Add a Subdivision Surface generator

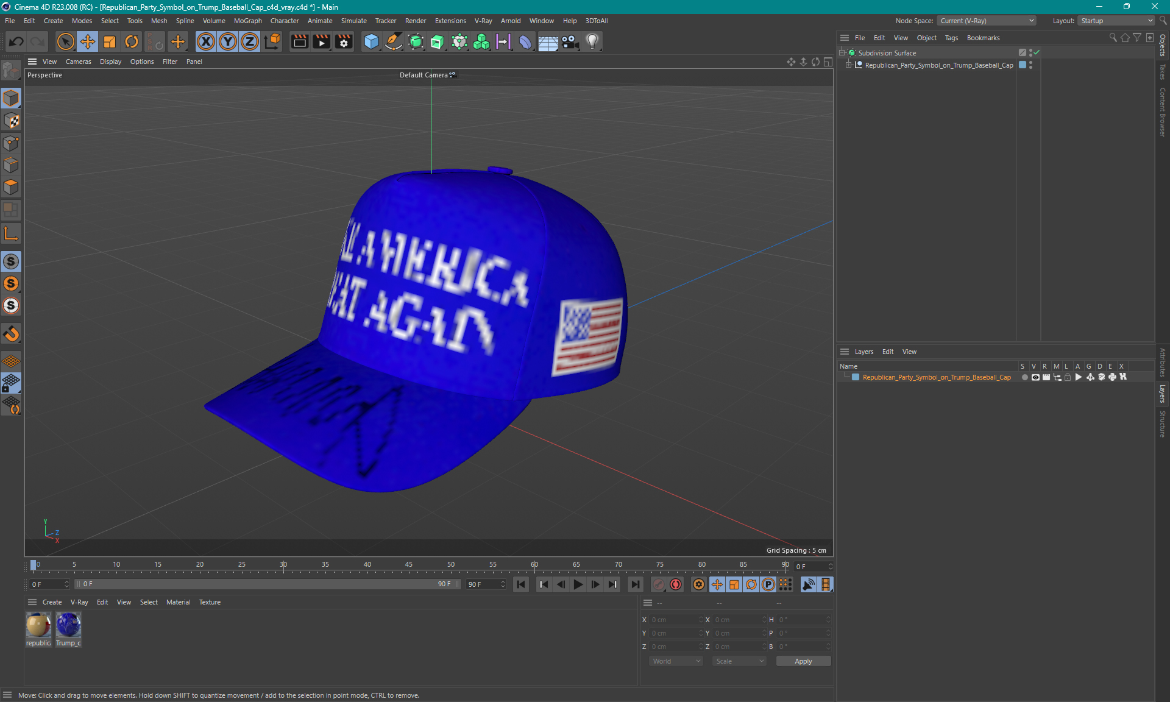(x=416, y=41)
